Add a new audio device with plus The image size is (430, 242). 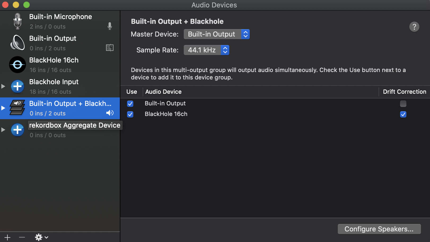pos(7,237)
